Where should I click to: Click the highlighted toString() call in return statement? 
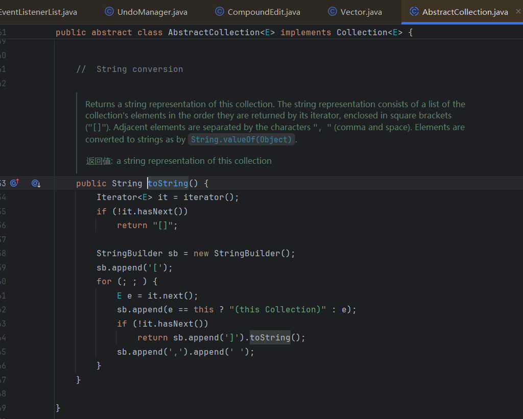click(x=270, y=337)
